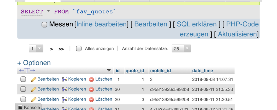Select the checkbox for row id 20
277x110 pixels.
[23, 99]
